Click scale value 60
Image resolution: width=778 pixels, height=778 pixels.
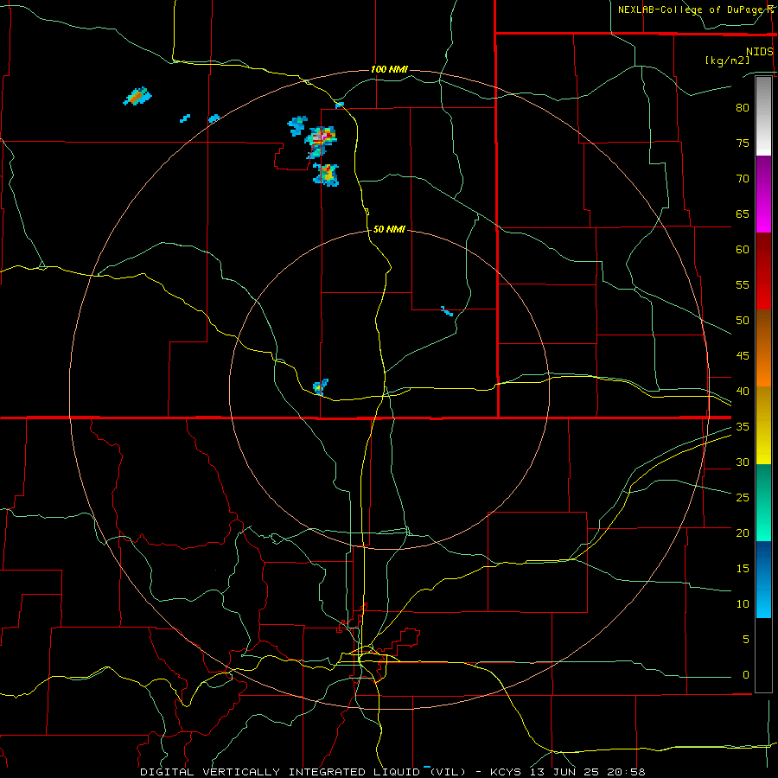[743, 250]
